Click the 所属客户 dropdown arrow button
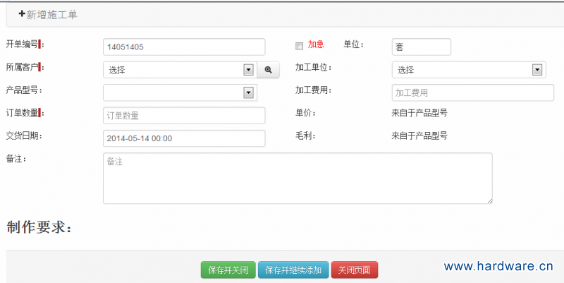The image size is (564, 283). [x=248, y=70]
